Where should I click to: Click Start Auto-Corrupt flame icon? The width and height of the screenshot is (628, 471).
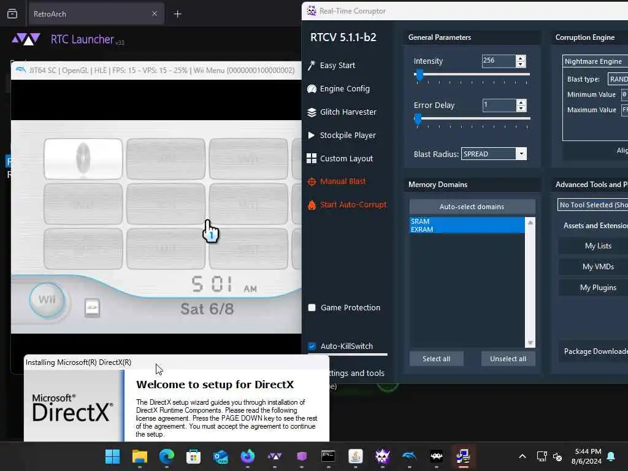coord(312,205)
